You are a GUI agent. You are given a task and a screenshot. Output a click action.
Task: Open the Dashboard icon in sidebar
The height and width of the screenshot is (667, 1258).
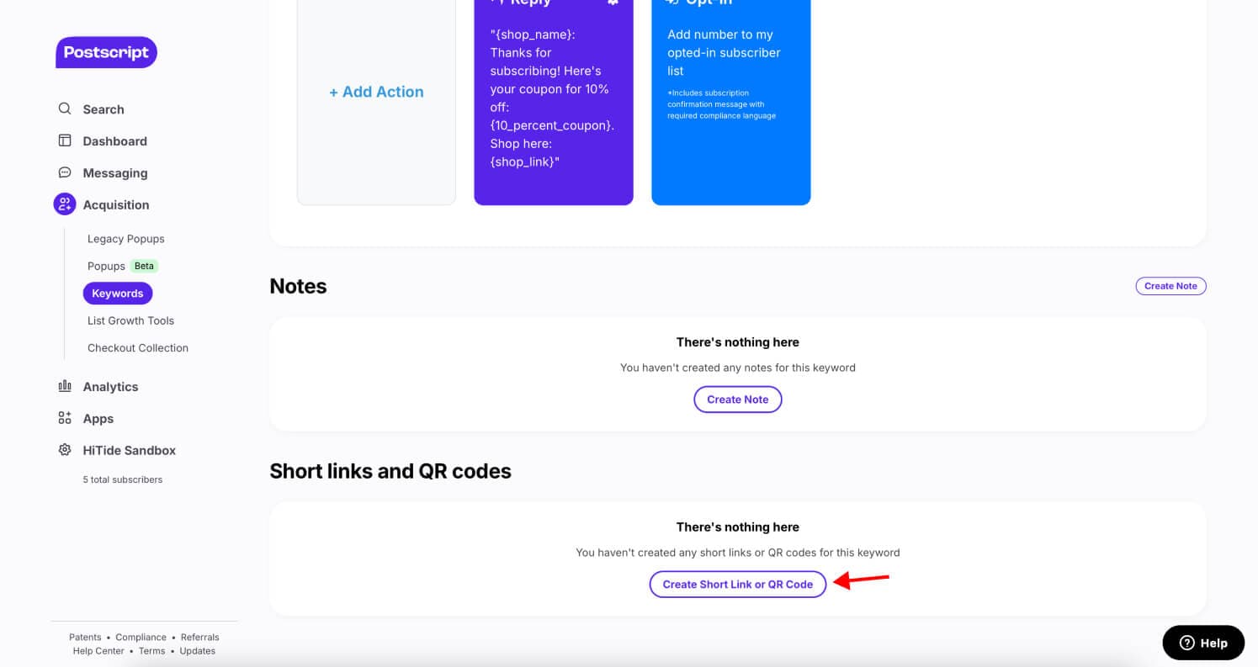point(65,140)
